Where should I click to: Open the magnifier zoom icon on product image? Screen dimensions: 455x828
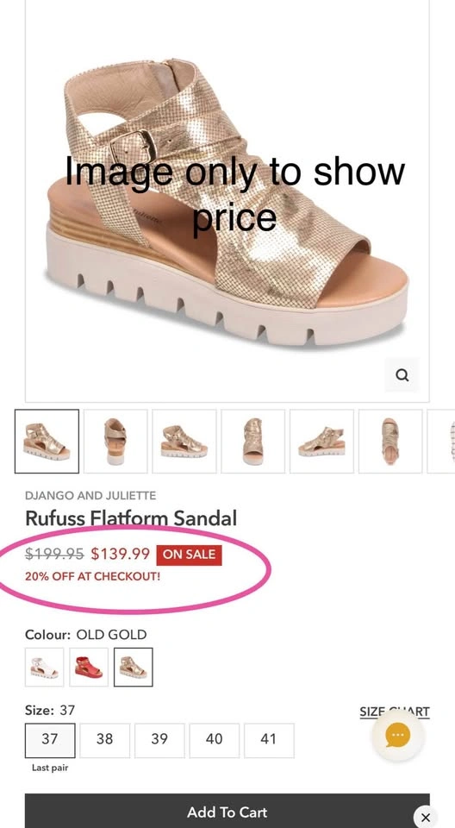coord(402,375)
